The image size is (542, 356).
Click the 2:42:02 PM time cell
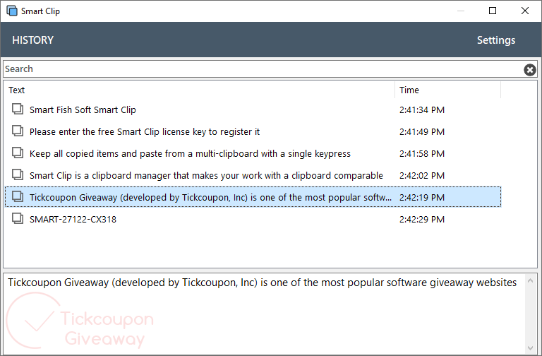422,175
